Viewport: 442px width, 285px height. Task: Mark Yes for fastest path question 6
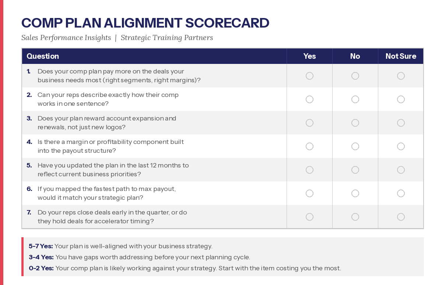pyautogui.click(x=309, y=193)
